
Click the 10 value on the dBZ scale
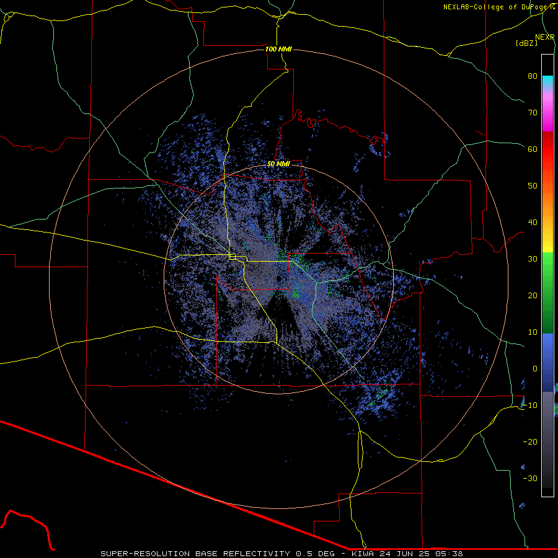pos(533,332)
